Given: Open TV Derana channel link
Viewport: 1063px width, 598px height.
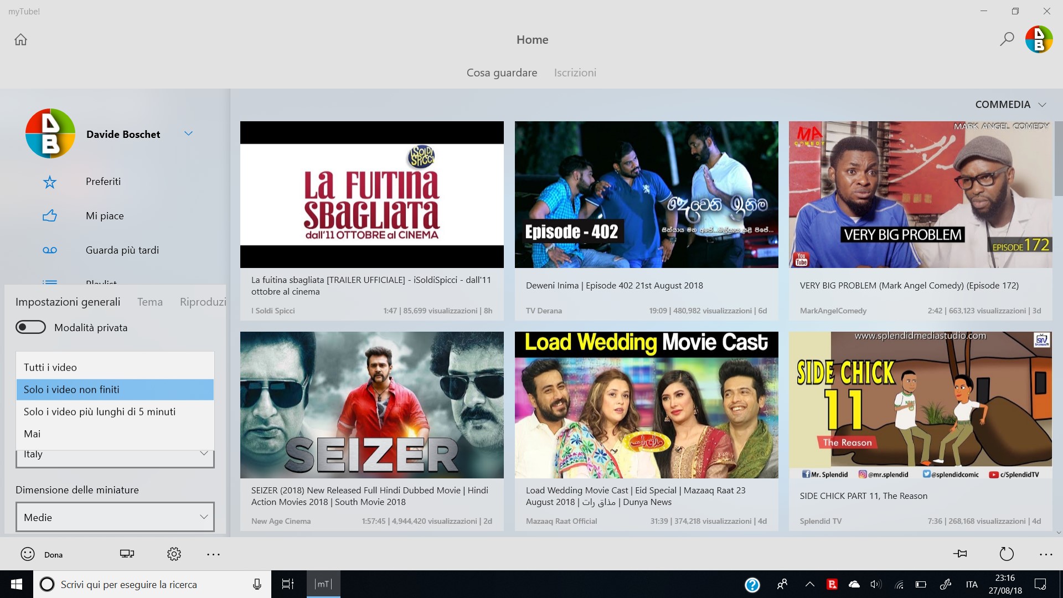Looking at the screenshot, I should [544, 311].
